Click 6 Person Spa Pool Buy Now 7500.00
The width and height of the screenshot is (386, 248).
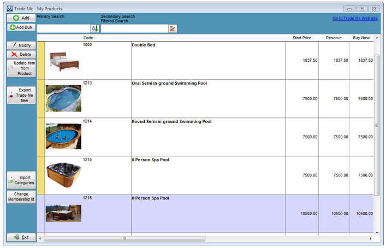[x=365, y=175]
